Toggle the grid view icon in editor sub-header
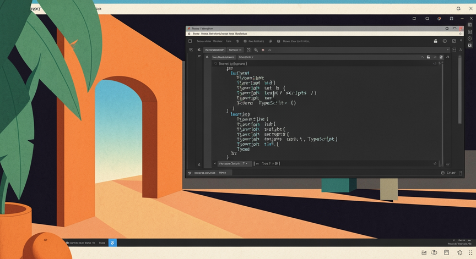This screenshot has width=476, height=259. click(441, 57)
